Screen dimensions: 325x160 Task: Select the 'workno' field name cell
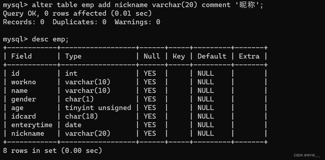point(24,82)
